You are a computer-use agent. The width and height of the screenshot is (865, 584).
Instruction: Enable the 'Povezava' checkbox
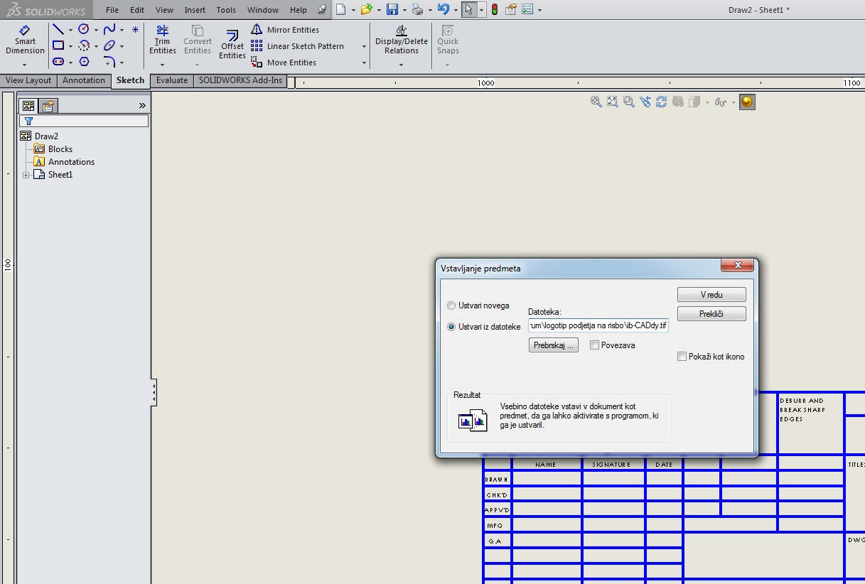click(x=594, y=345)
